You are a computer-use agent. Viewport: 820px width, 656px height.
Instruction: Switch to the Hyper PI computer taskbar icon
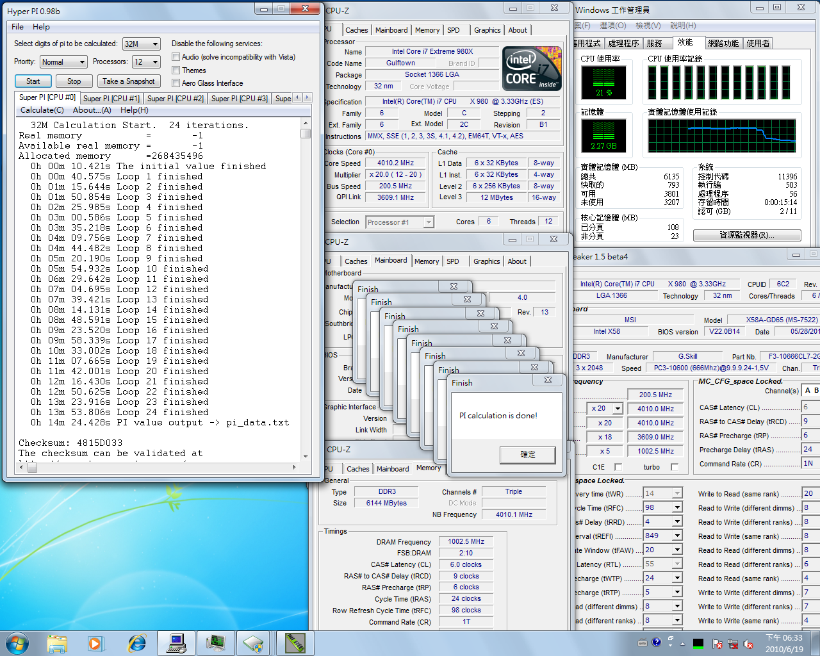point(176,643)
